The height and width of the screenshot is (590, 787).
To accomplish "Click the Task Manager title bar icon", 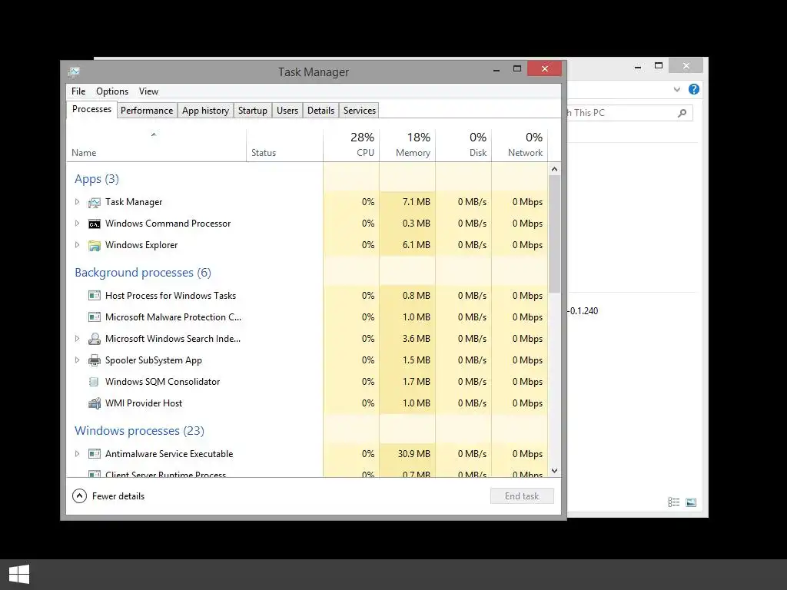I will tap(74, 71).
